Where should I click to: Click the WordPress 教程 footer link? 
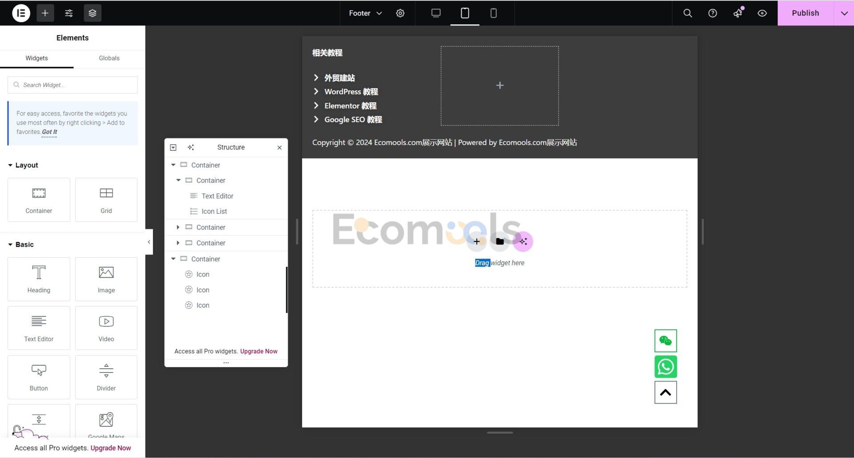pyautogui.click(x=351, y=92)
